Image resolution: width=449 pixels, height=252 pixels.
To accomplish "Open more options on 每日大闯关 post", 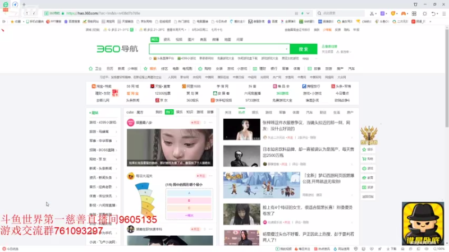I will (211, 176).
